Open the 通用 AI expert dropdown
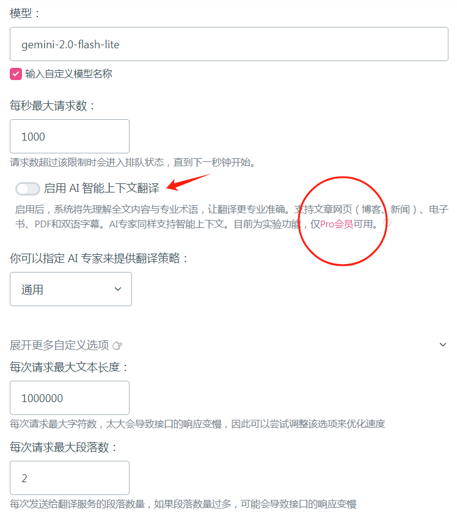 point(71,289)
